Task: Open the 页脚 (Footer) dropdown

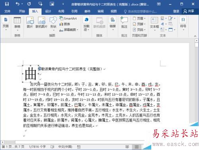Action: (139, 24)
